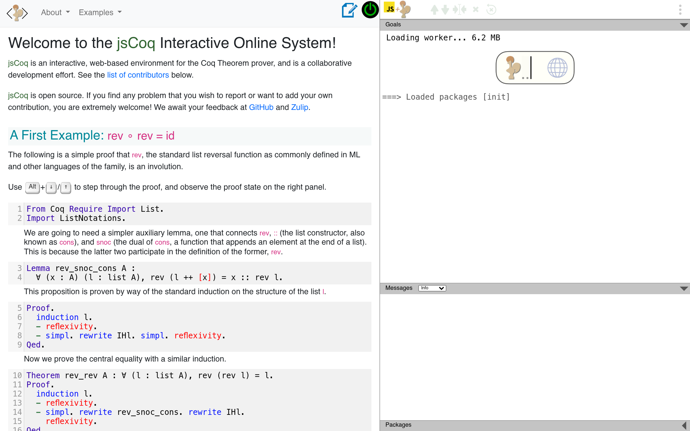Click the Packages panel header label
This screenshot has height=431, width=690.
(x=398, y=425)
